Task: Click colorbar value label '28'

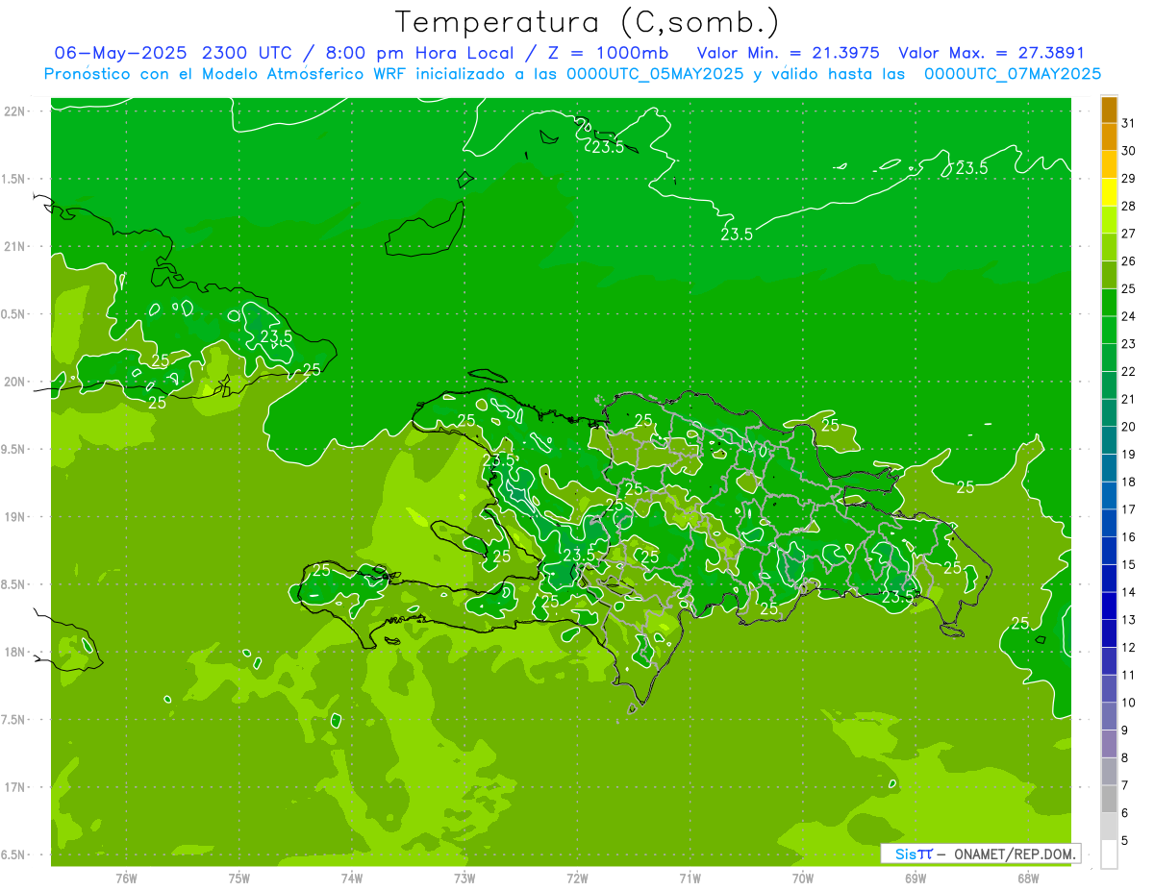Action: 1129,206
